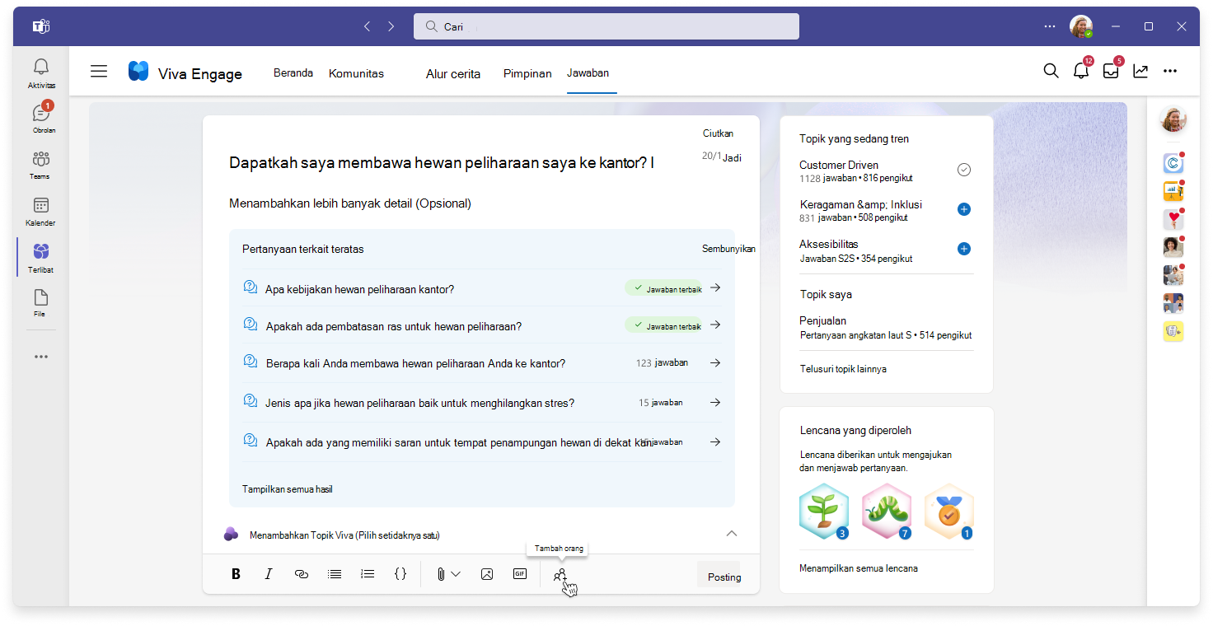This screenshot has width=1213, height=626.
Task: Click Ciutkan to collapse the question form
Action: point(718,133)
